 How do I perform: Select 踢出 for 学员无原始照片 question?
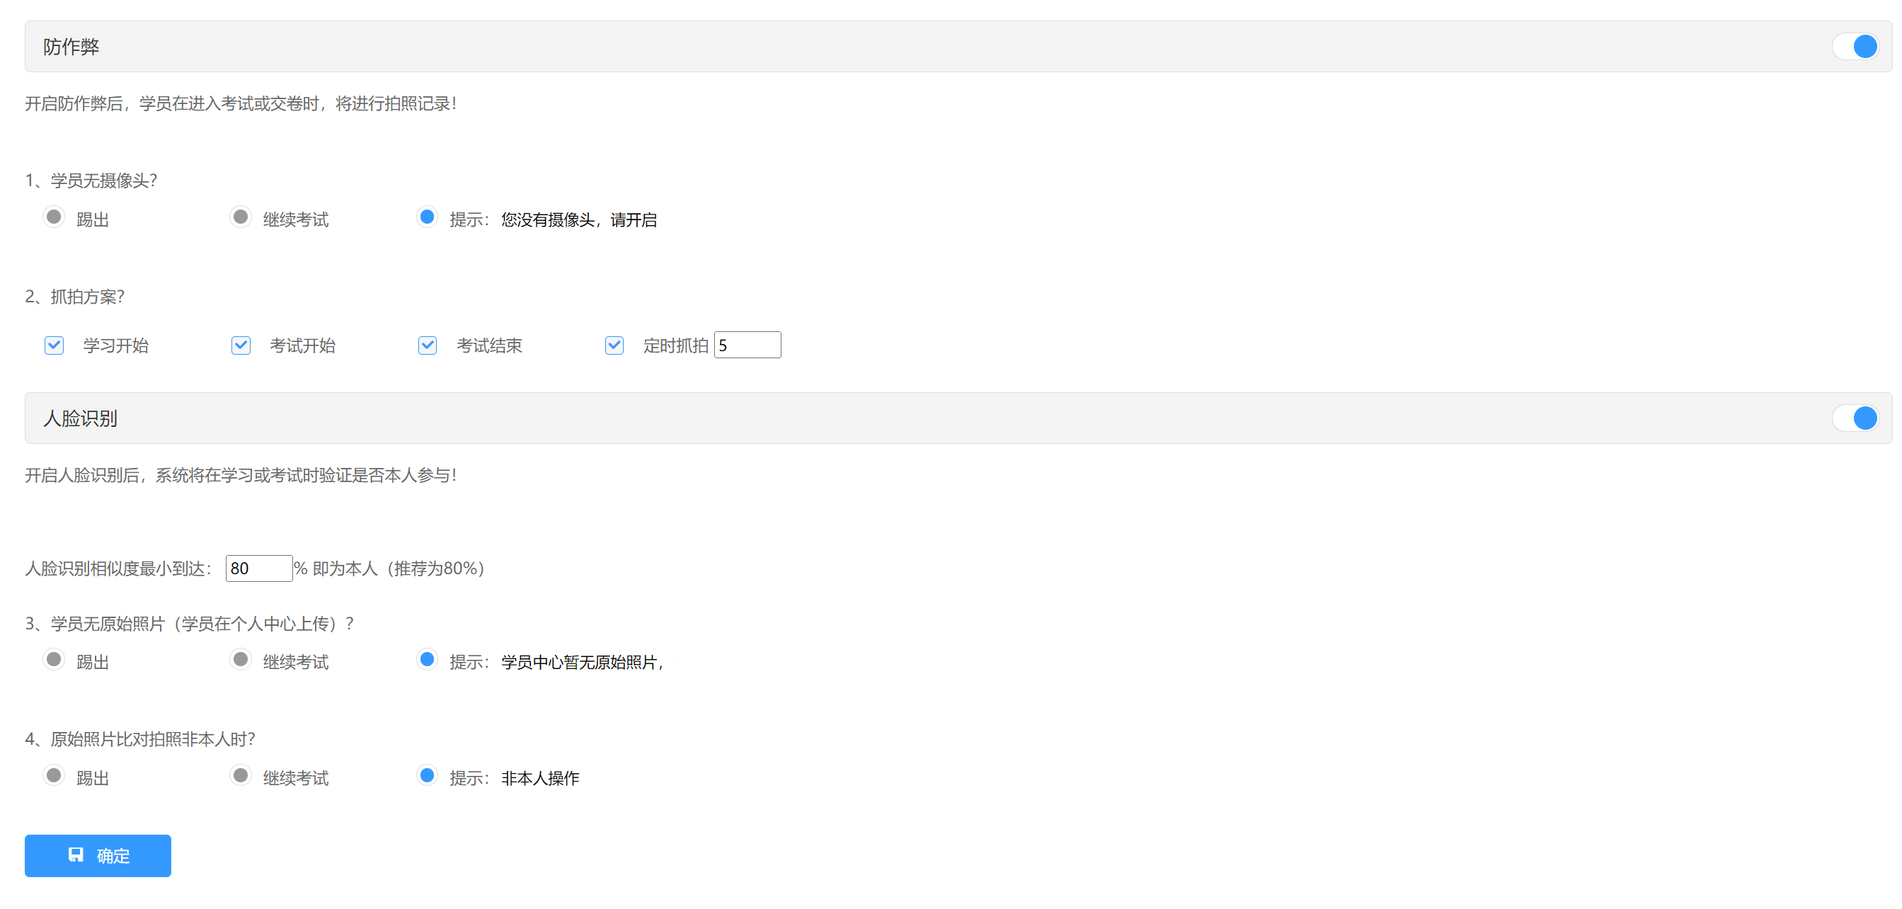[x=54, y=659]
